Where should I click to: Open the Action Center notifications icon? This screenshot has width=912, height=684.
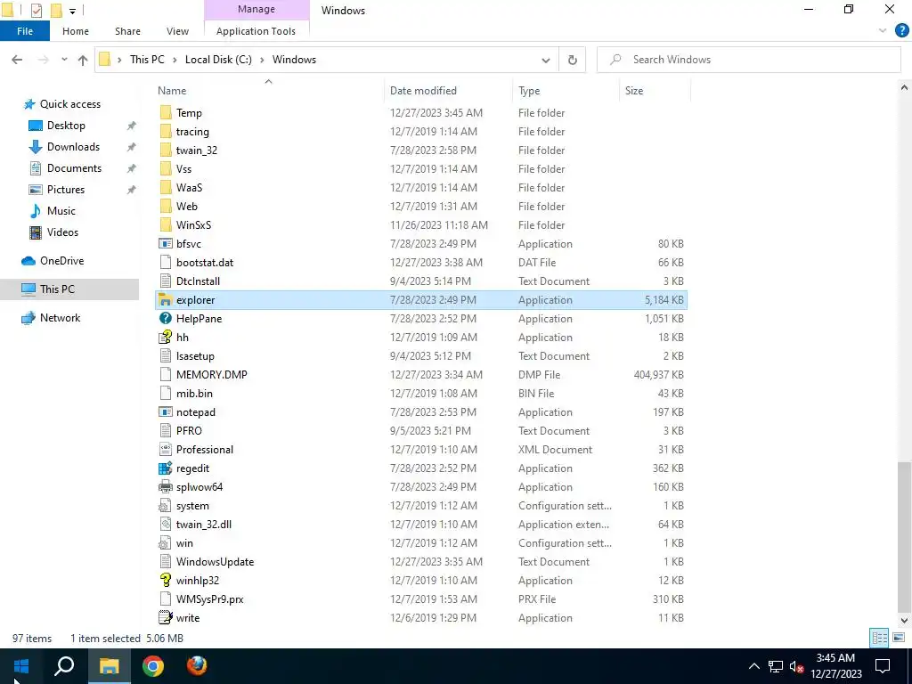click(x=883, y=666)
